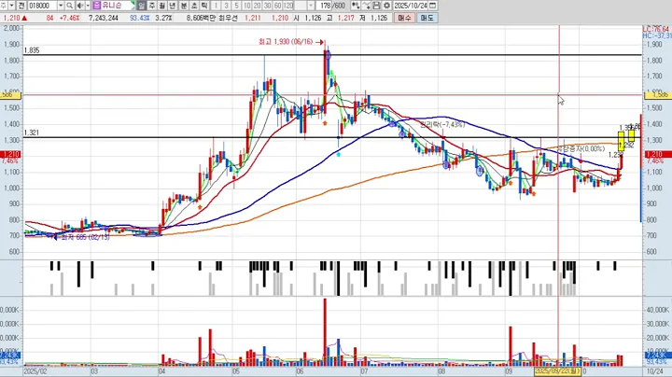Click the 1.835 horizontal line label
The image size is (672, 377).
(x=32, y=50)
